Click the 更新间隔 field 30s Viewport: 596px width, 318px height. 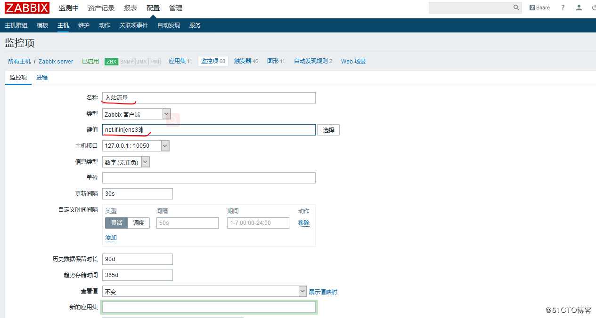pyautogui.click(x=138, y=194)
